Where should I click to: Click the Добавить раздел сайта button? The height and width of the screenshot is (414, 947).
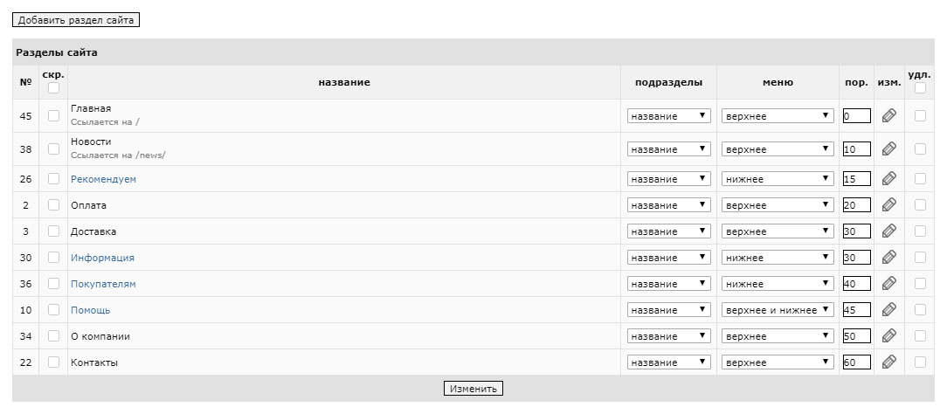76,20
